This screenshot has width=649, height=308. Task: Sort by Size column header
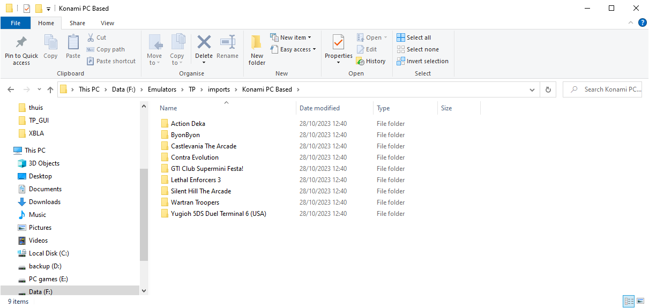click(x=459, y=108)
